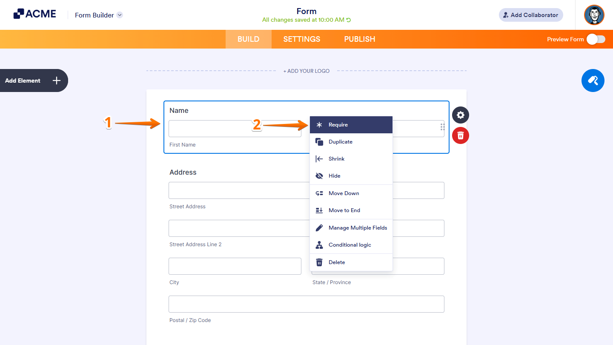
Task: Toggle the Preview Form switch
Action: coord(596,39)
